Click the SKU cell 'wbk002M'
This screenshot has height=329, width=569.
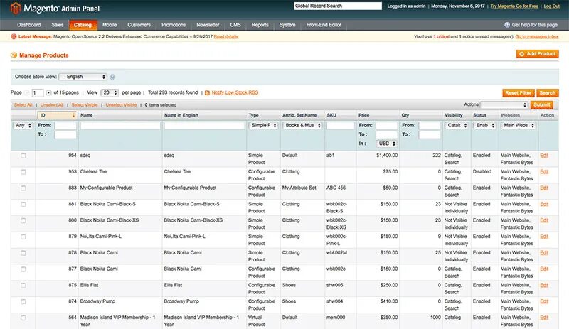(x=336, y=253)
